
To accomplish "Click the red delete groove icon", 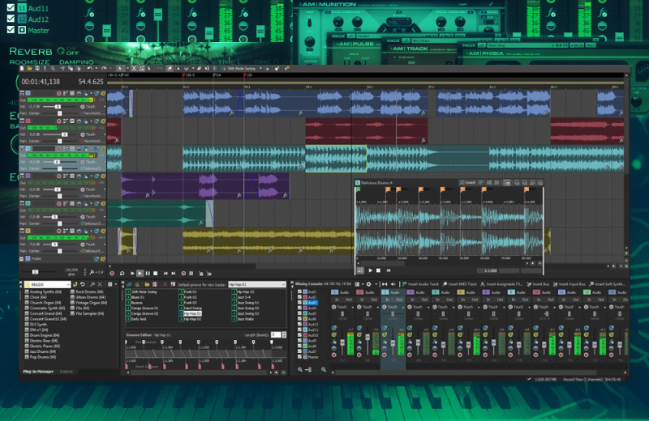I will (x=165, y=284).
